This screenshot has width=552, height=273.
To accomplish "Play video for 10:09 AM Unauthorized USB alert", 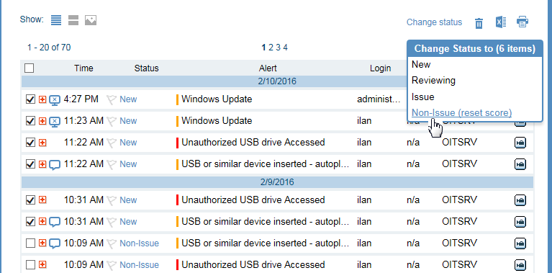I will (520, 265).
